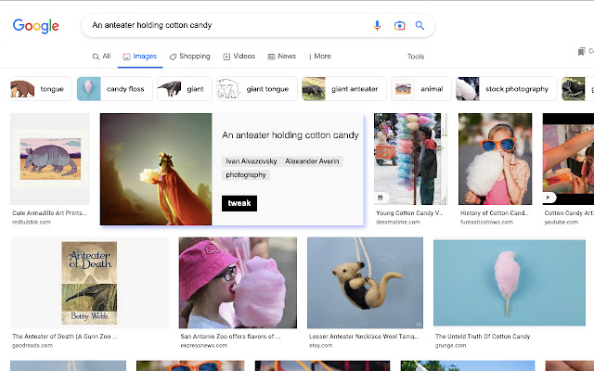The image size is (594, 371).
Task: Go to the Videos tab
Action: point(239,57)
